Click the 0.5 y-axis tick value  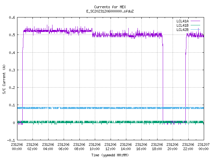click(12, 35)
